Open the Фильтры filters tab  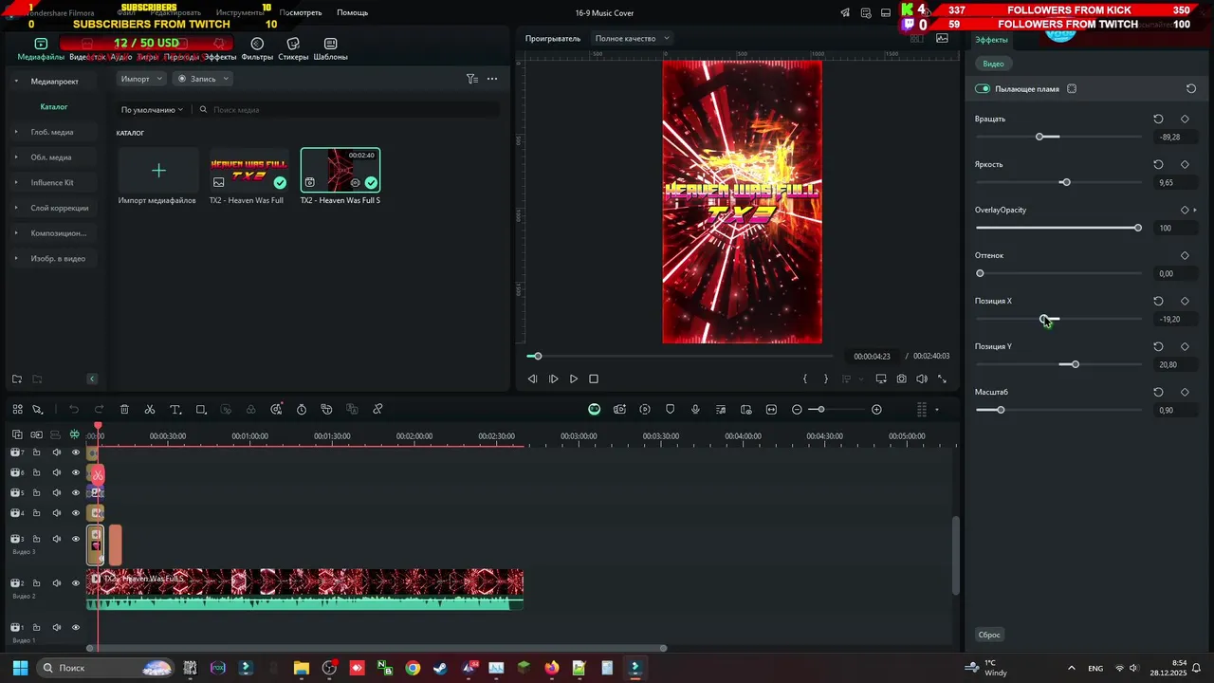click(257, 49)
